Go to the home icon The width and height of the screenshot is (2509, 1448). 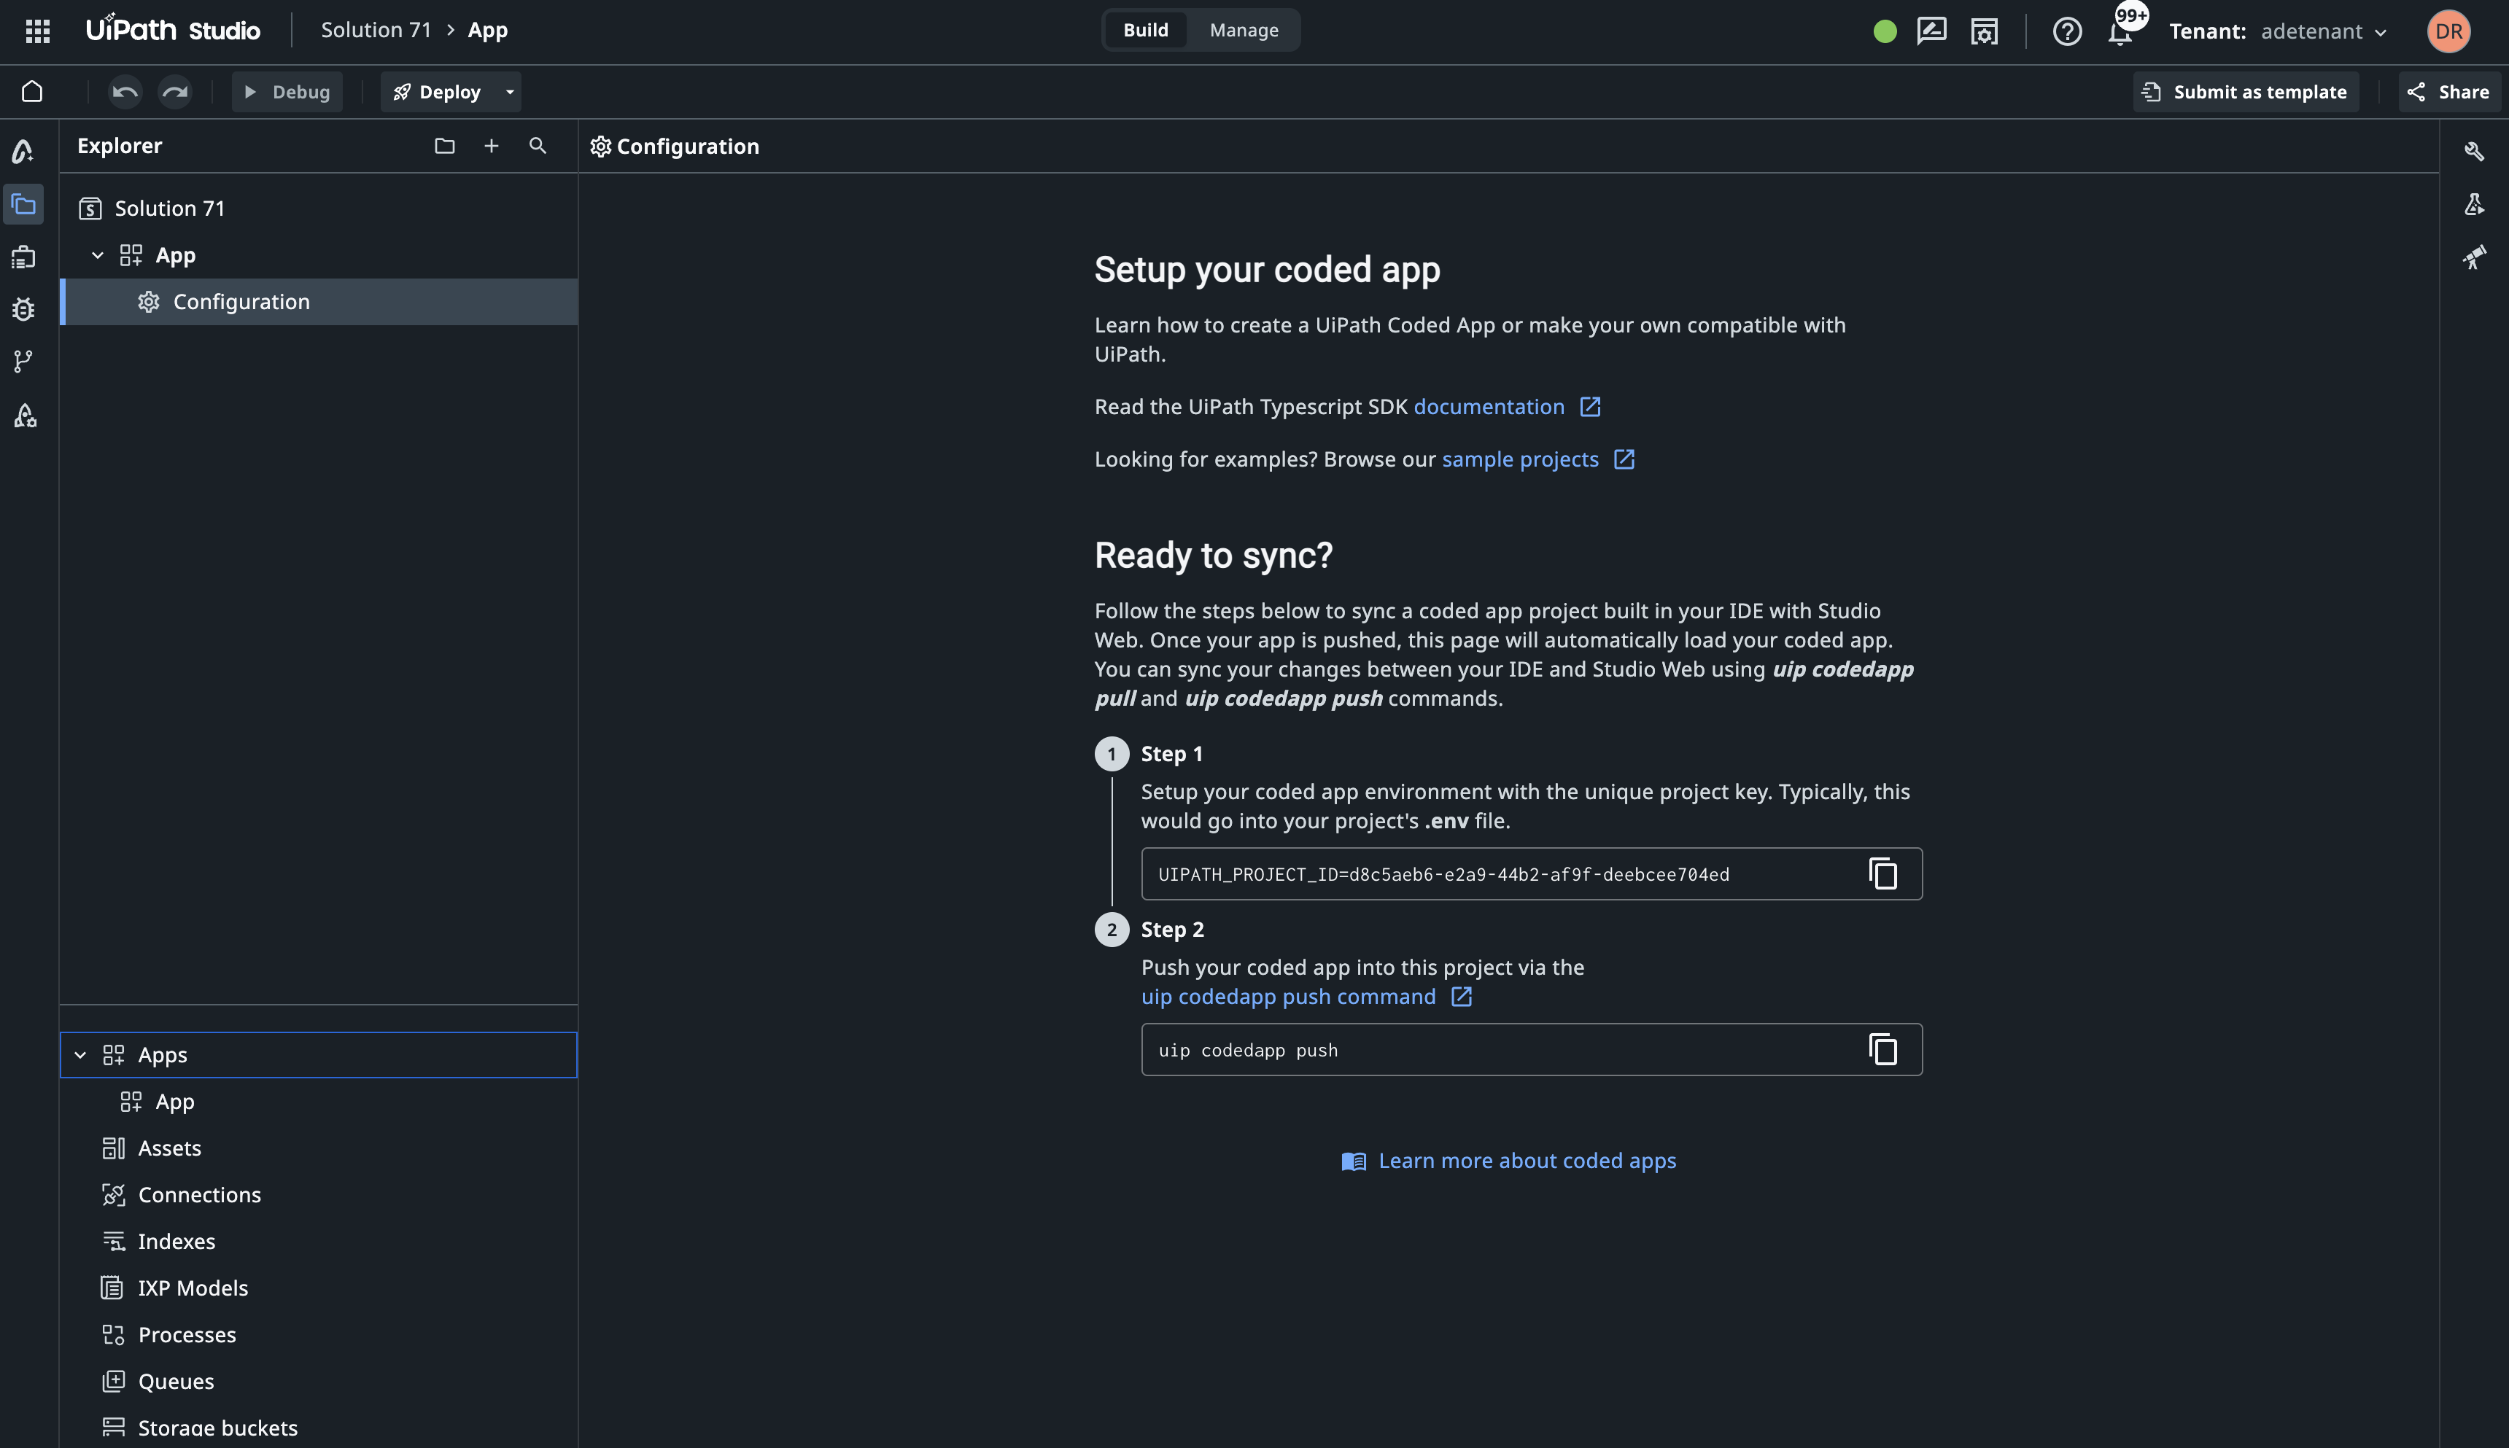click(32, 91)
